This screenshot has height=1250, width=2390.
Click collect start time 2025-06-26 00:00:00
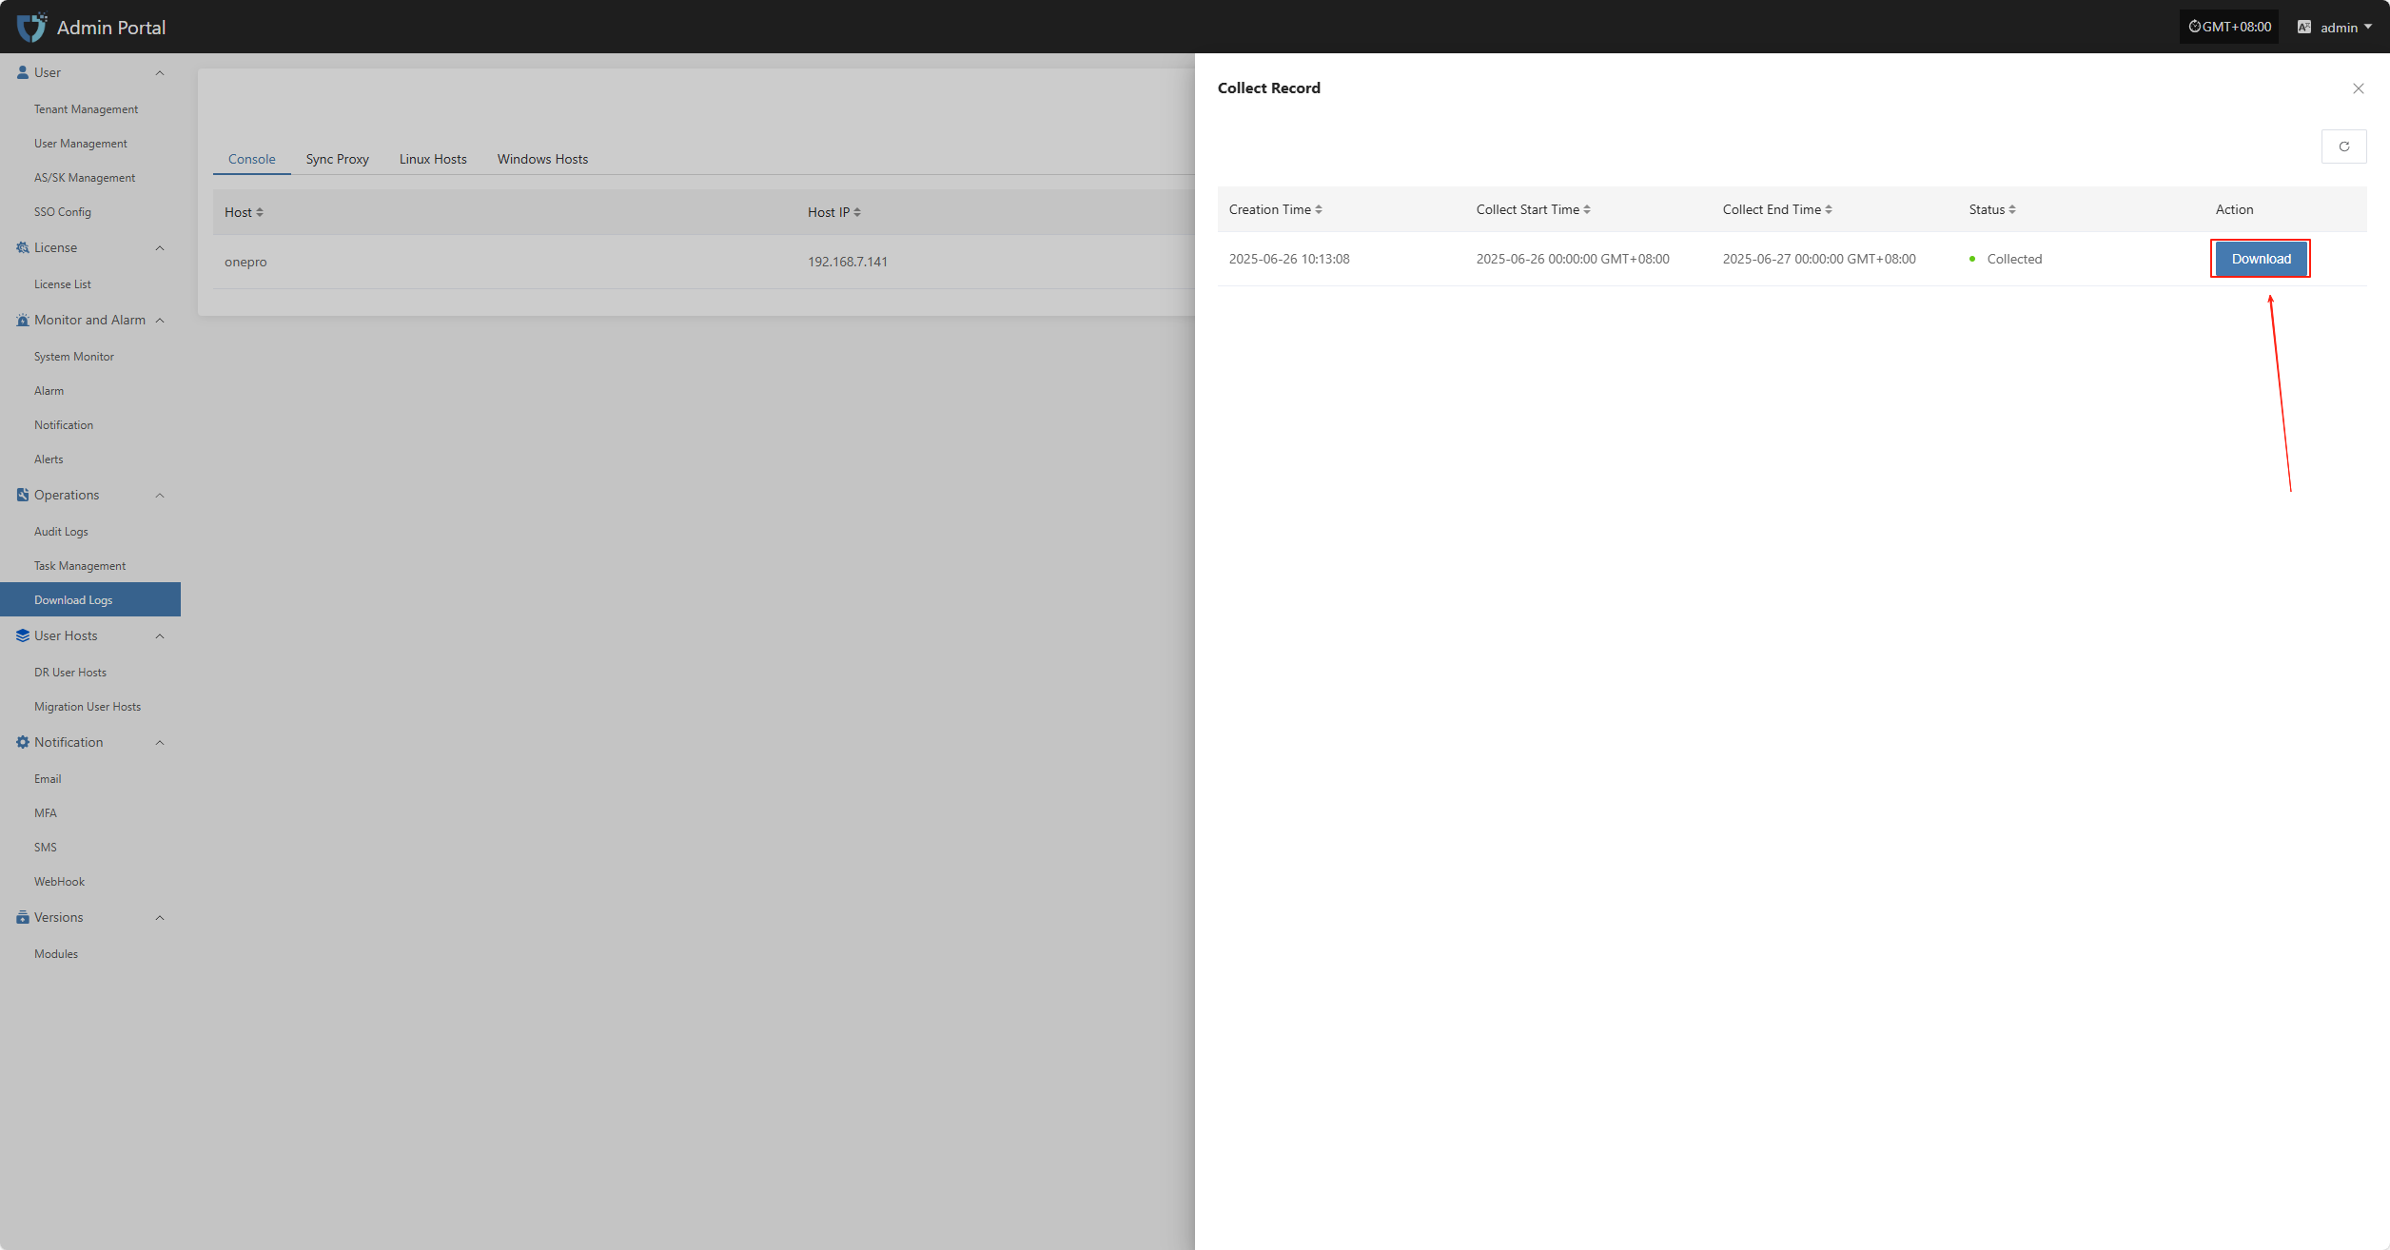pyautogui.click(x=1573, y=259)
